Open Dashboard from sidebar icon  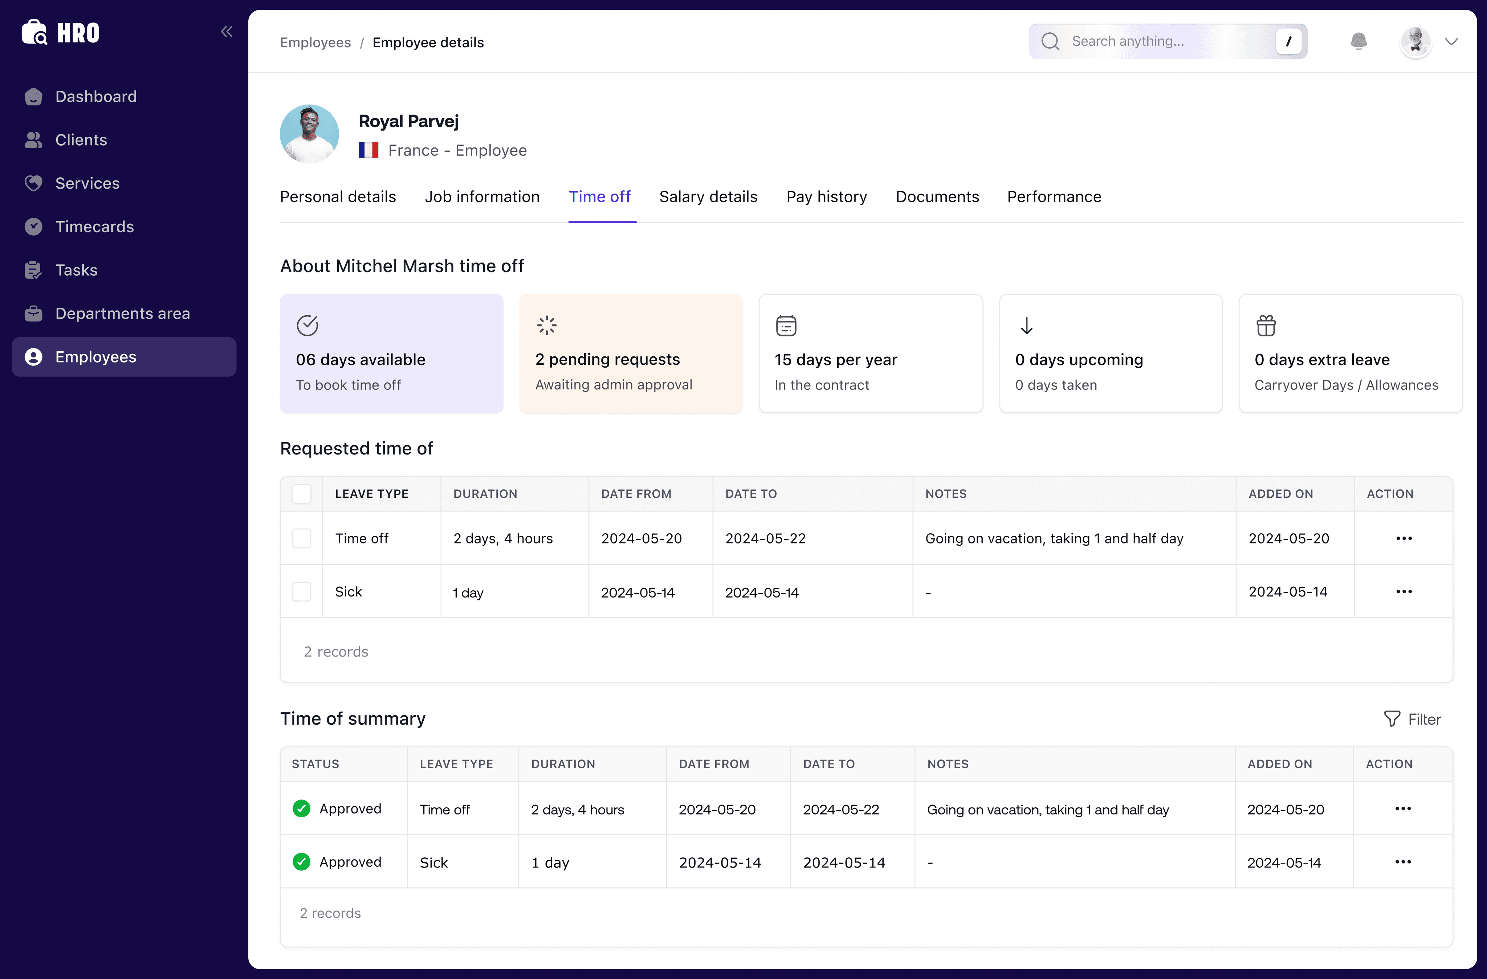tap(34, 97)
